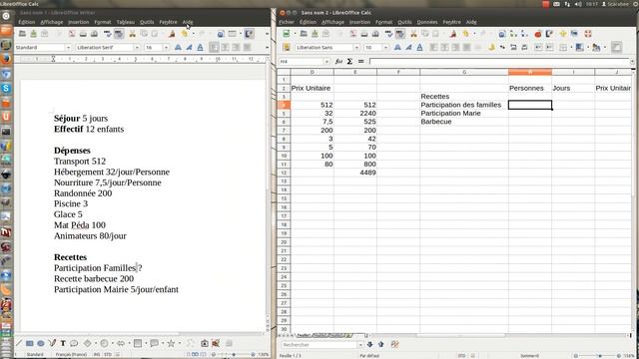Select the Text tool in Writer drawing bar

(63, 343)
